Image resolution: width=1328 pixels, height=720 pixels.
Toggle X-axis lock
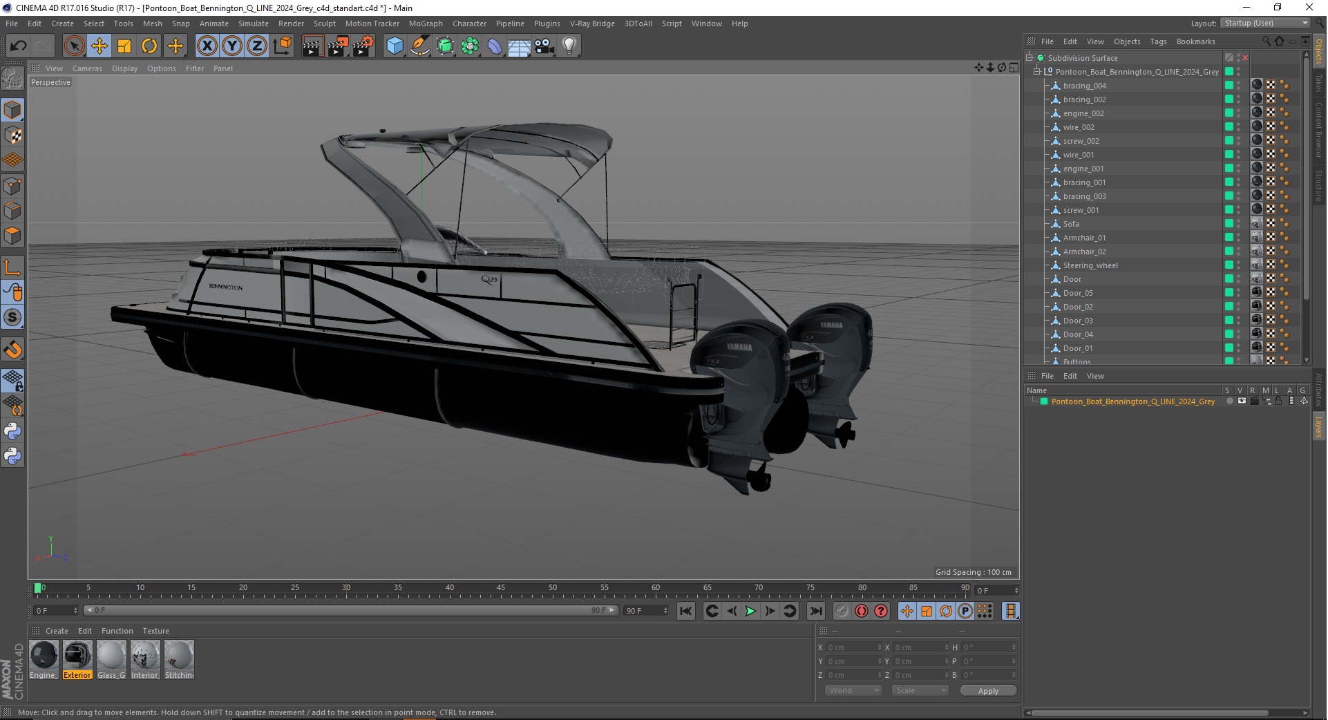coord(207,46)
